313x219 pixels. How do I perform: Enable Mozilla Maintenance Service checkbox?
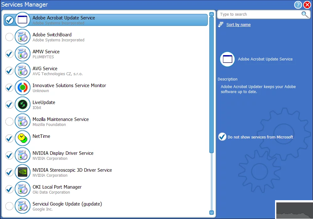tap(9, 122)
